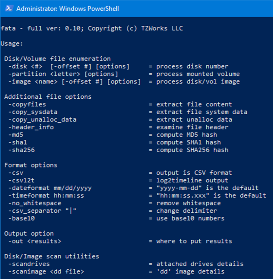Click the -csvl2t option text
The image size is (273, 279).
point(21,180)
